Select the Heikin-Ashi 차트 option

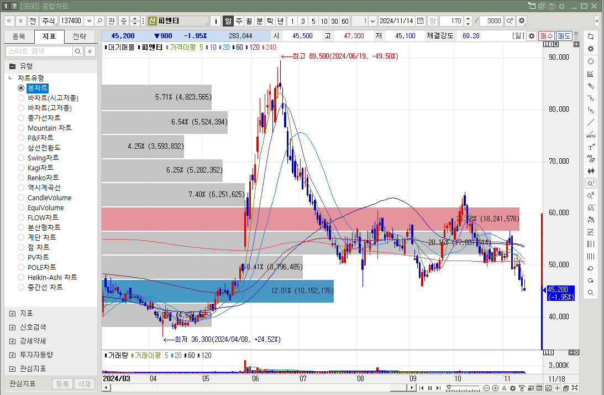(x=21, y=277)
